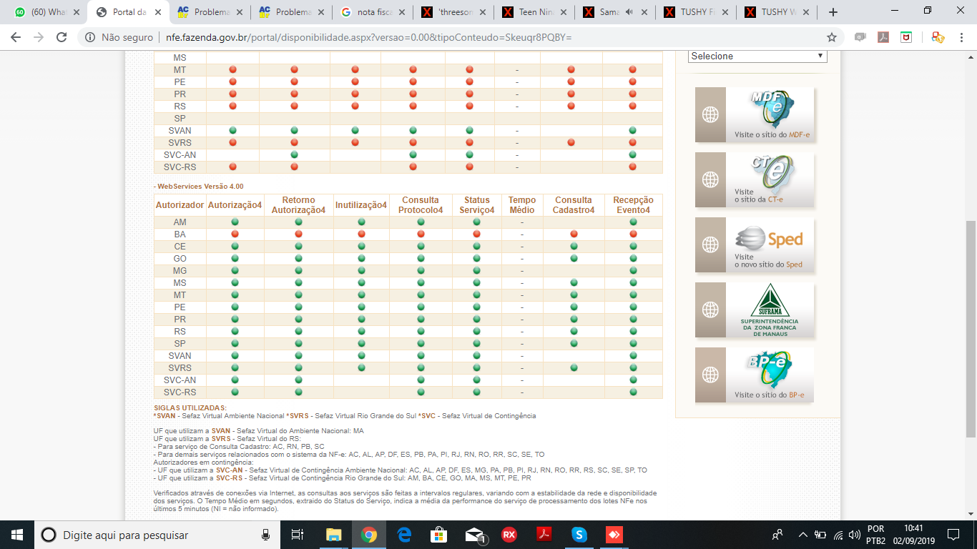Click SVAN green Autorização indicator, upper table
The height and width of the screenshot is (549, 977).
232,130
